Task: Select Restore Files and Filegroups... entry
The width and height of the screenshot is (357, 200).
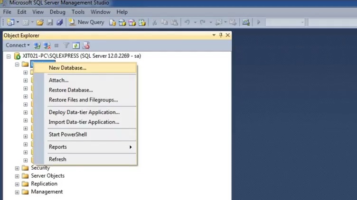Action: click(85, 100)
